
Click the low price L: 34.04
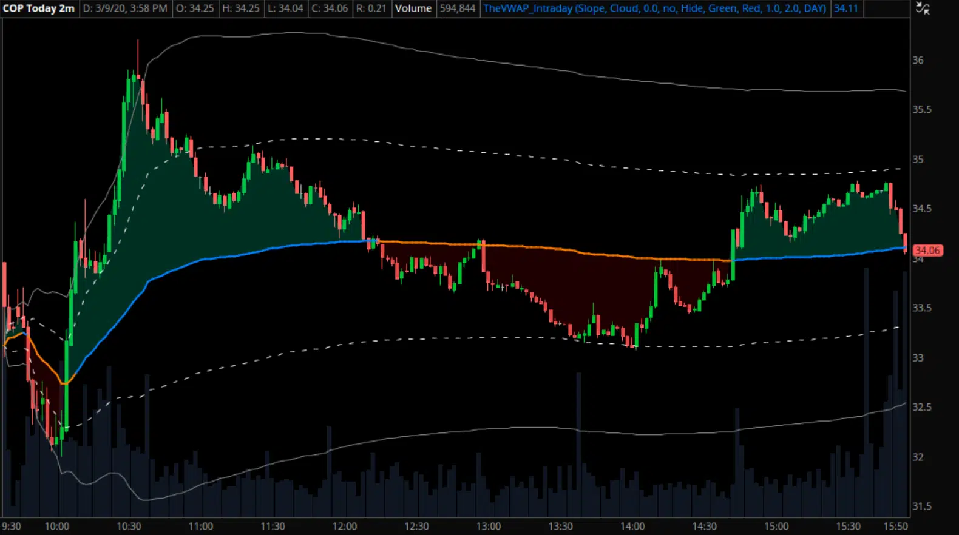click(285, 8)
